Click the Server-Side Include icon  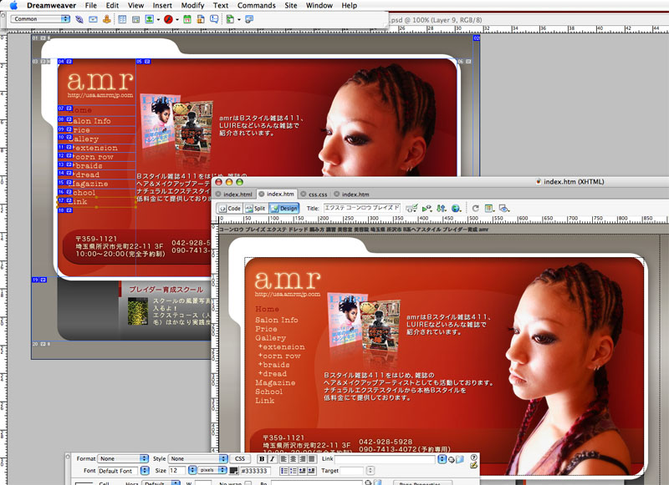click(x=201, y=19)
